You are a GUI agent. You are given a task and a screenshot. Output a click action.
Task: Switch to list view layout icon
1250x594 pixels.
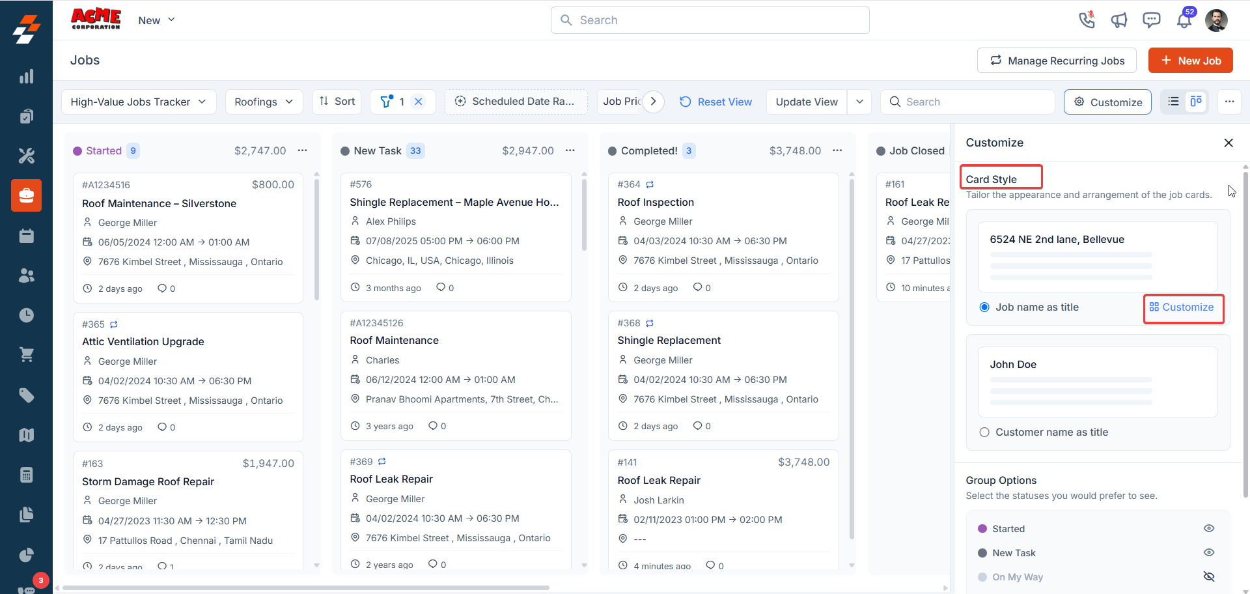tap(1173, 102)
